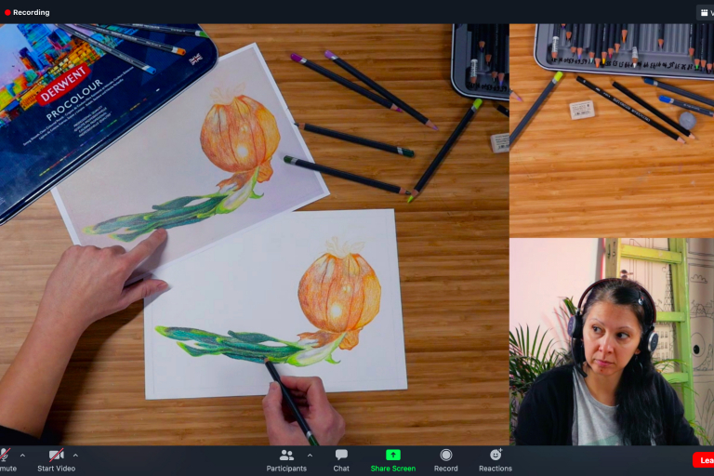
Task: Click the Share Screen text label
Action: (x=393, y=469)
